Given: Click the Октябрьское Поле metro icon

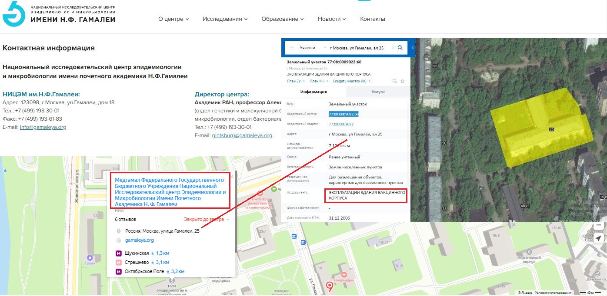Looking at the screenshot, I should tap(118, 271).
